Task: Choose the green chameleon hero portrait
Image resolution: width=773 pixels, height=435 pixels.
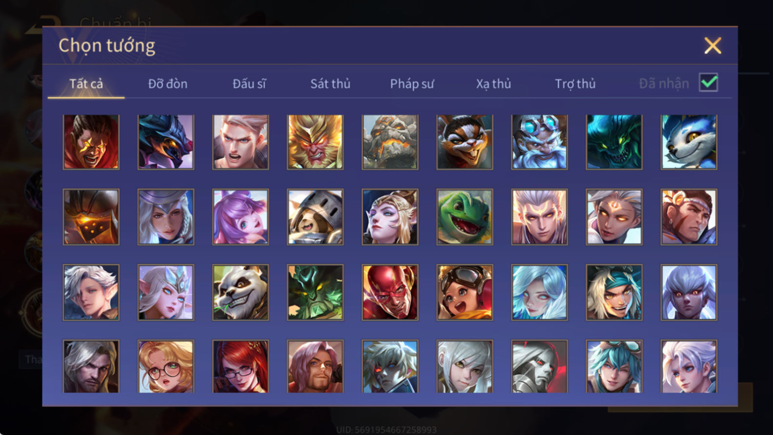Action: 464,217
